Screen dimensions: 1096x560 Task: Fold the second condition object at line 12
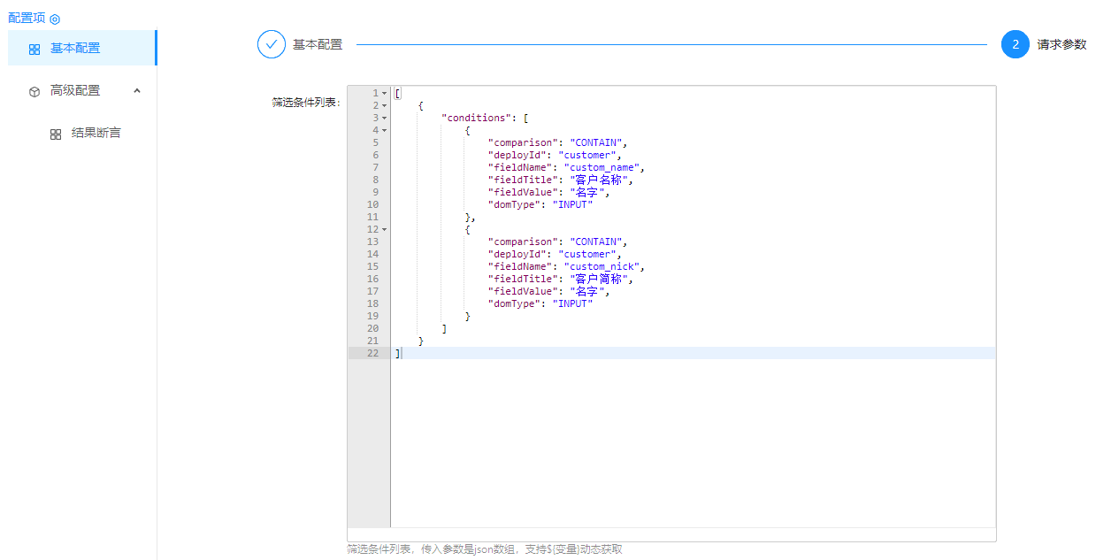tap(385, 229)
